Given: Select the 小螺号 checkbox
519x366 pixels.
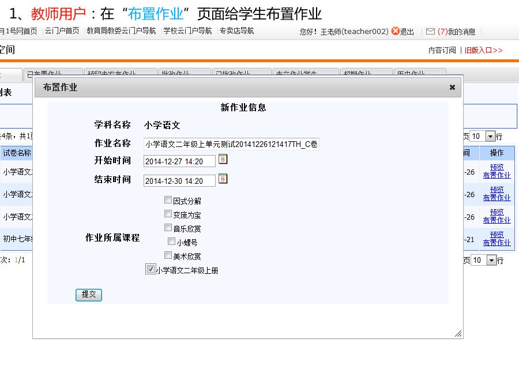Looking at the screenshot, I should 171,242.
